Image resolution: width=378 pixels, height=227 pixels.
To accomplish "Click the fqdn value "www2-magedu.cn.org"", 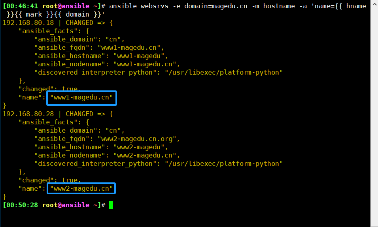I will click(137, 139).
